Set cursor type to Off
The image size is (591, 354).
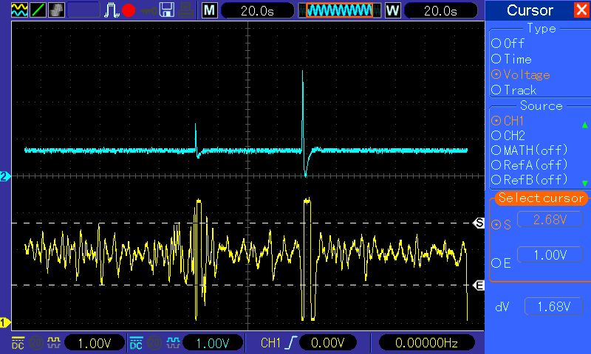[496, 44]
